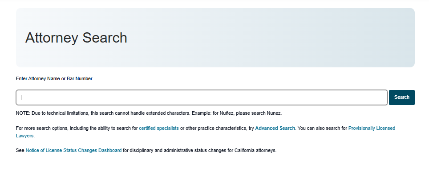Click the attorney name search input field
The height and width of the screenshot is (187, 429).
click(x=201, y=97)
